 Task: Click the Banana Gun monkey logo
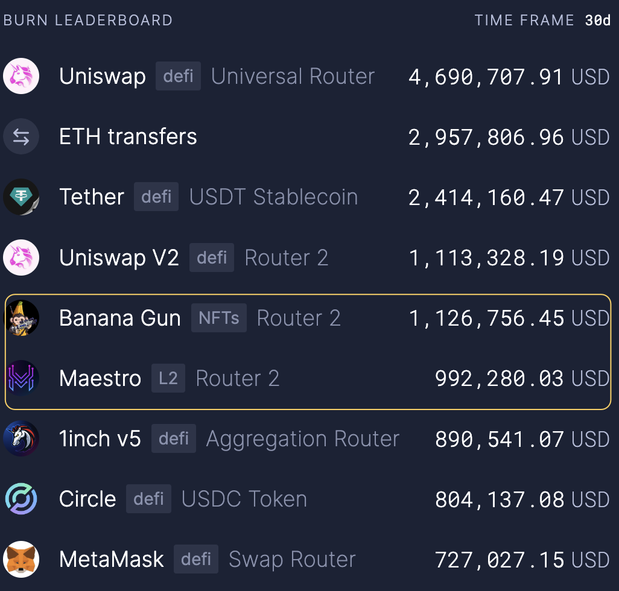coord(21,318)
